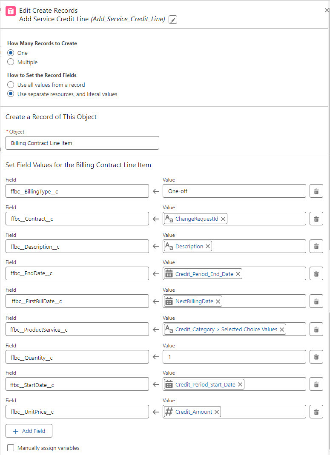Choose Use all values from a record
The height and width of the screenshot is (455, 330).
11,85
